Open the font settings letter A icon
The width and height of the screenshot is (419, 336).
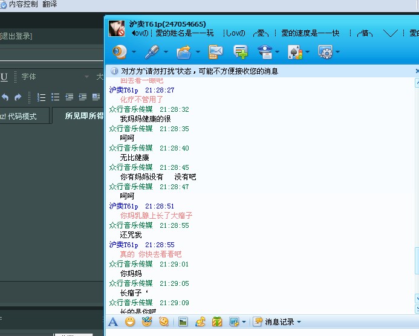(112, 321)
